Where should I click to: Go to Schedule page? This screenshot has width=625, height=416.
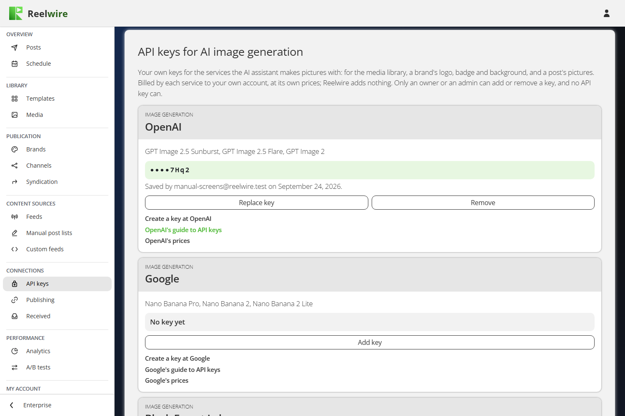[x=57, y=64]
